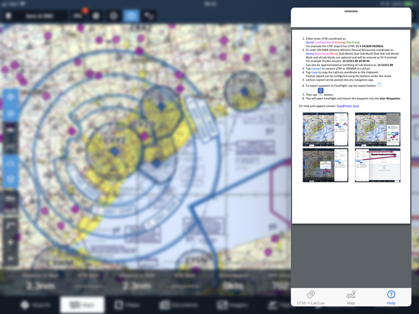Tap the ForeFlight app icon in step 7
419x314 pixels.
321,91
